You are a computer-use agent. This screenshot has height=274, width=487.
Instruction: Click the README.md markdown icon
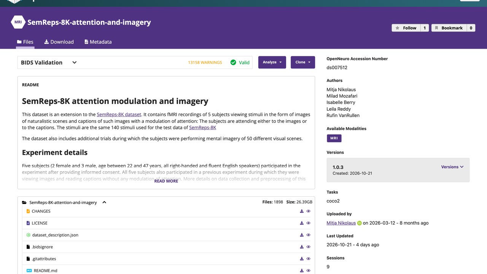pos(29,271)
